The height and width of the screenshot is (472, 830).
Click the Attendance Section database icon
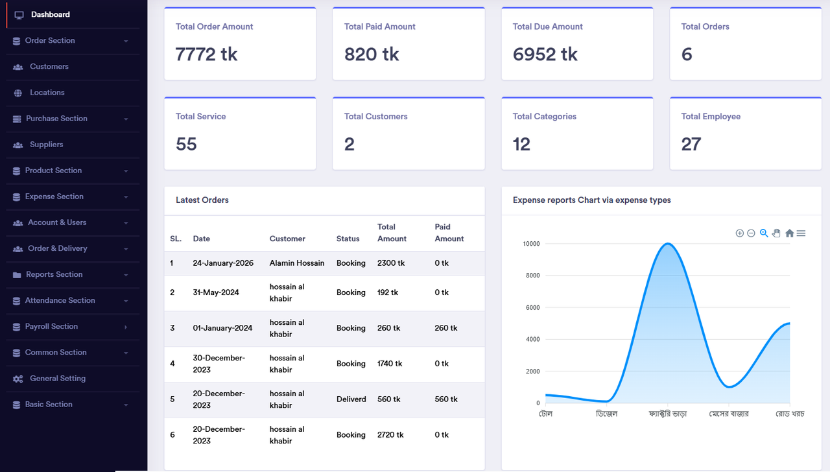tap(16, 301)
